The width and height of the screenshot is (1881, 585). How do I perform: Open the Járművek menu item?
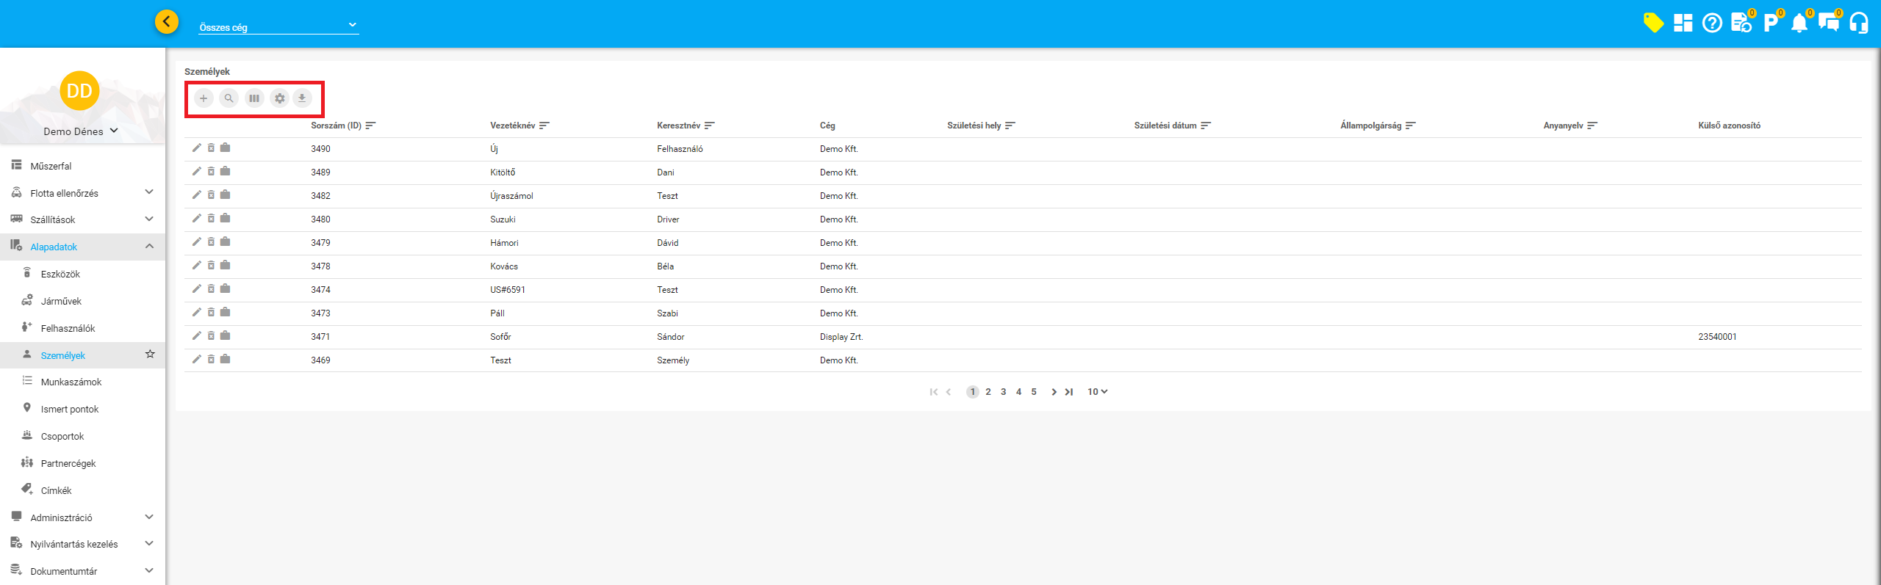pos(61,301)
